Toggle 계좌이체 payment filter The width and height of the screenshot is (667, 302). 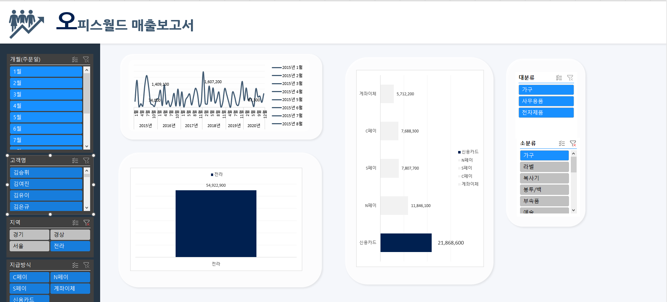tap(70, 288)
